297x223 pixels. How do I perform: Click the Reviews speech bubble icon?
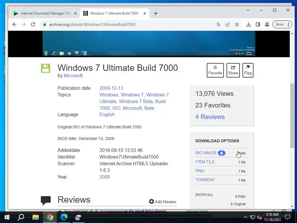[46, 201]
